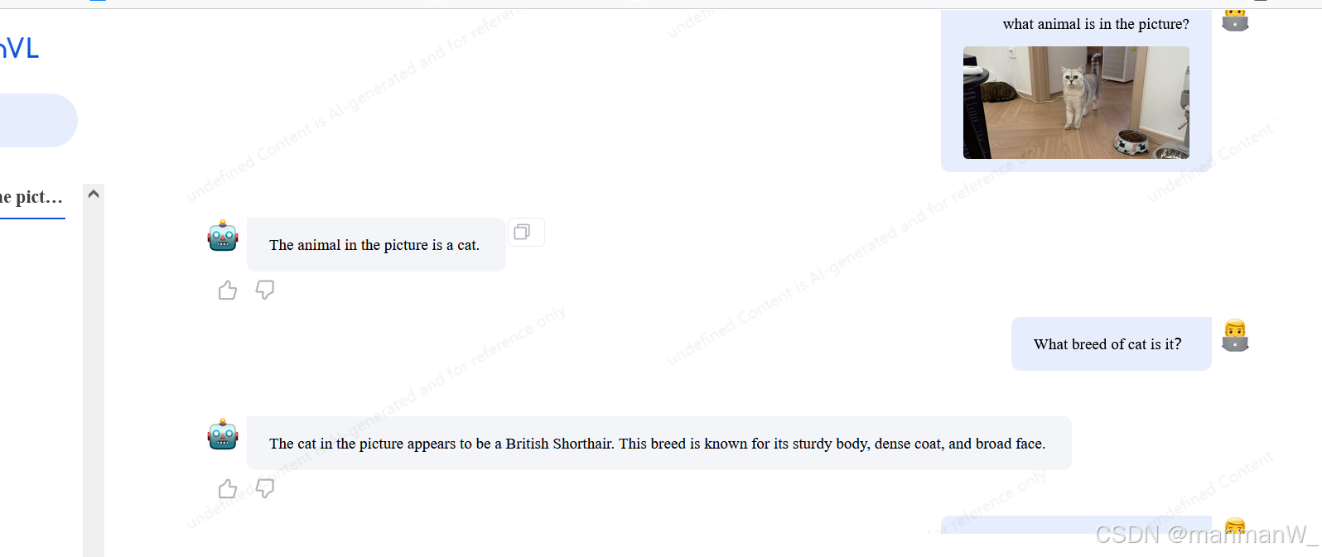Give thumbs down to British Shorthair reply
1322x557 pixels.
tap(265, 488)
